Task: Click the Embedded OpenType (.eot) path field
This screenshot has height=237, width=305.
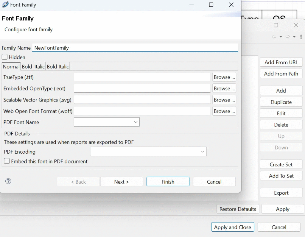Action: pyautogui.click(x=142, y=88)
